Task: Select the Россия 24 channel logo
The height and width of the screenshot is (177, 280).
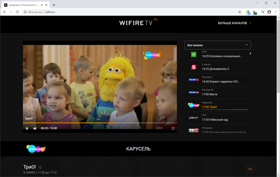Action: coord(194,93)
